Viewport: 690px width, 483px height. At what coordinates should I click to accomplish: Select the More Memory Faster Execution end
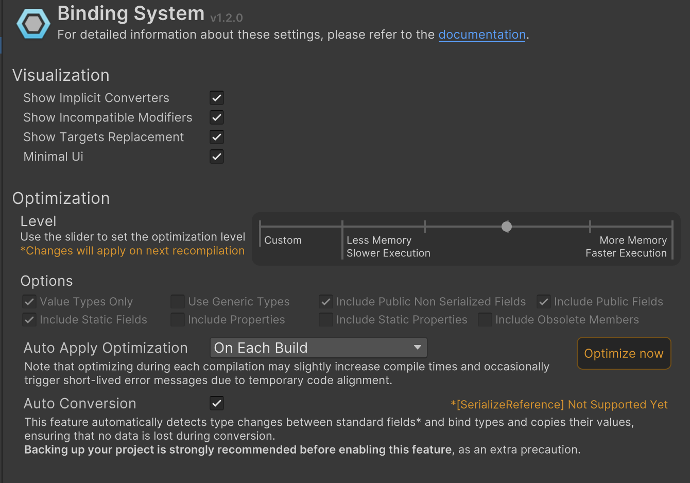[x=672, y=227]
